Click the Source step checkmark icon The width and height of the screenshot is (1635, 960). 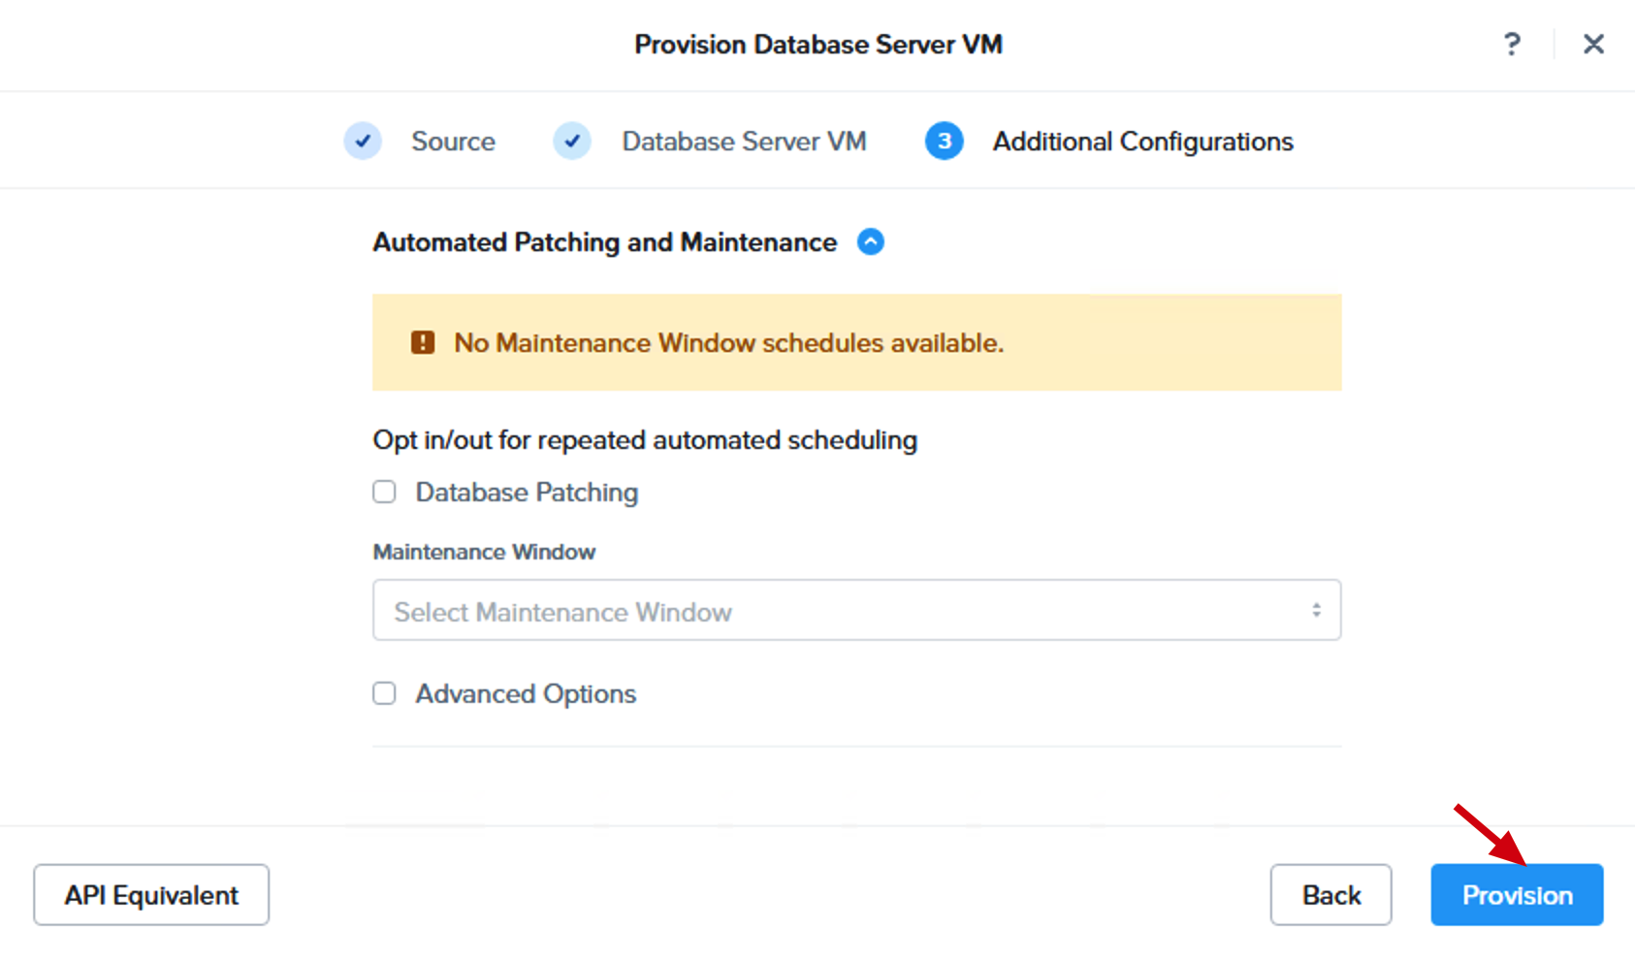[x=363, y=142]
